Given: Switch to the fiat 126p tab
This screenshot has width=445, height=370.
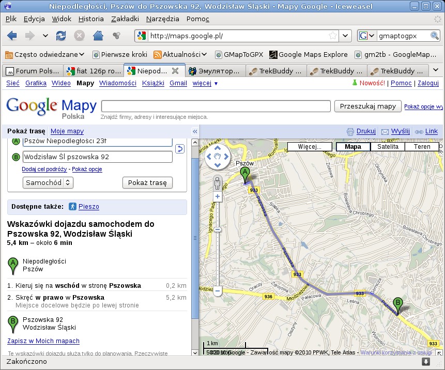Looking at the screenshot, I should point(94,71).
